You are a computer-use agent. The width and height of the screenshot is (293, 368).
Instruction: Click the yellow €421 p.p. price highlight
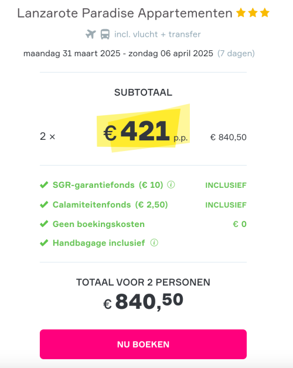click(x=143, y=128)
